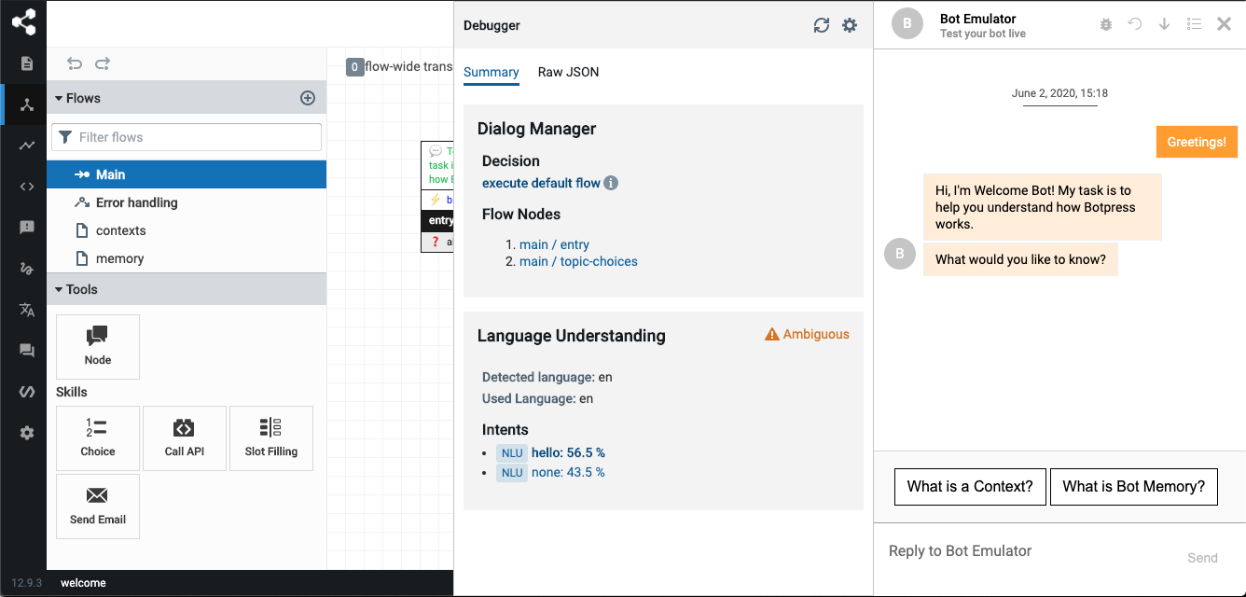The image size is (1246, 597).
Task: Switch to the Raw JSON tab
Action: click(568, 72)
